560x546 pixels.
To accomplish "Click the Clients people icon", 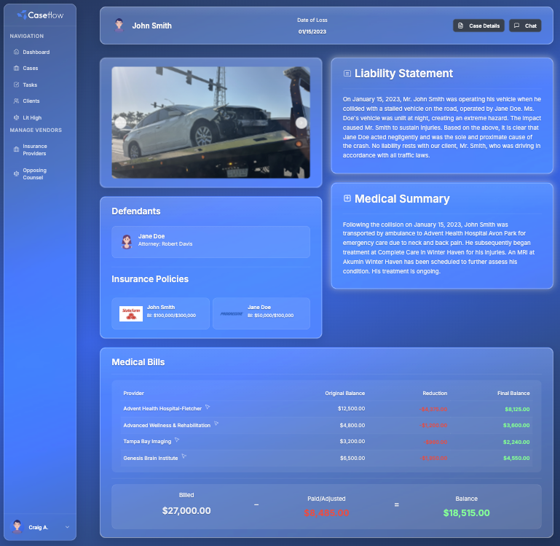I will pos(16,101).
